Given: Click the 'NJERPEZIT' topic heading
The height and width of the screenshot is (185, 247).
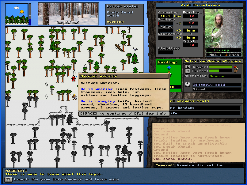Looking at the screenshot, I should pyautogui.click(x=16, y=171).
